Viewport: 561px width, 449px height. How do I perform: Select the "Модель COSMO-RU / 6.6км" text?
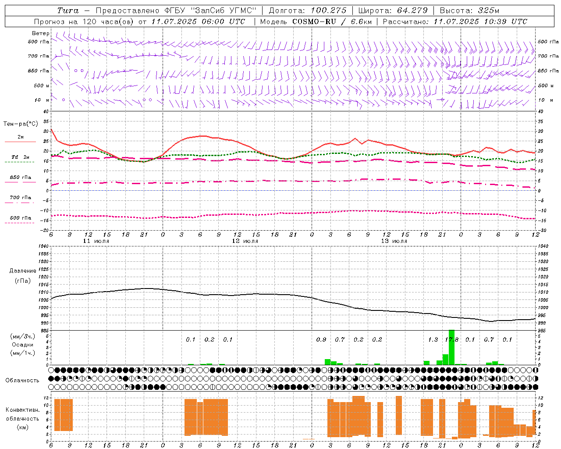(316, 21)
